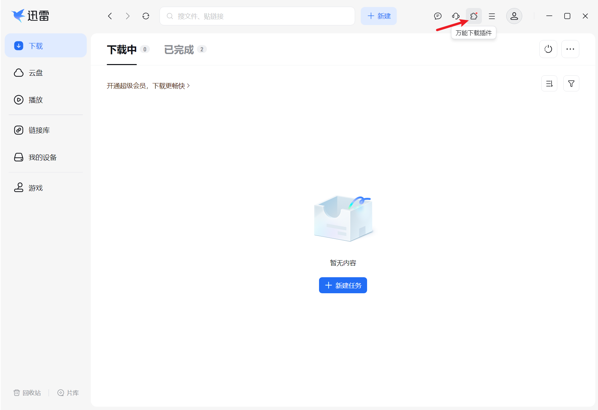Screen dimensions: 598x410
Task: Open the sort order icon
Action: (x=549, y=83)
